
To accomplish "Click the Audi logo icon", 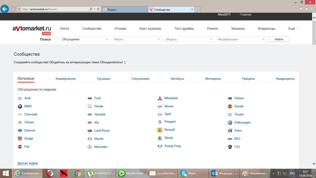I will (x=20, y=98).
